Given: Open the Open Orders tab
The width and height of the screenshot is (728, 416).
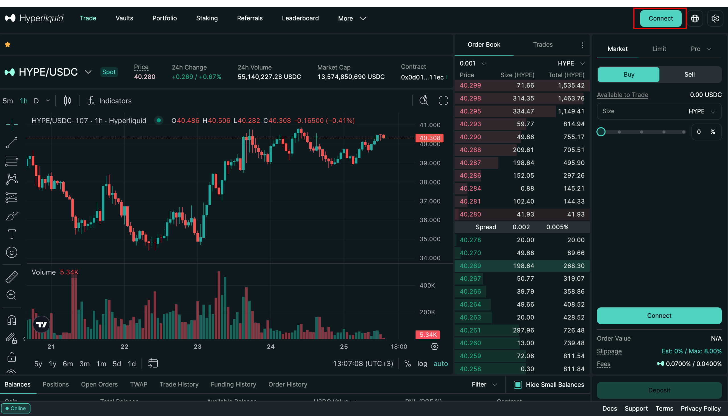Looking at the screenshot, I should point(99,384).
